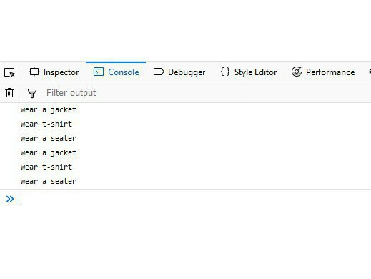Click the Debugger tab's tag-shaped icon
371x279 pixels.
[x=159, y=72]
